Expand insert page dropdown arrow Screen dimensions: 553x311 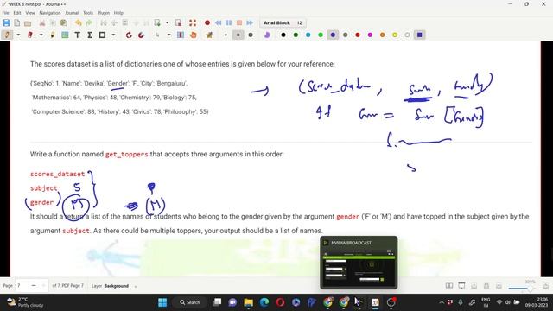coord(167,23)
